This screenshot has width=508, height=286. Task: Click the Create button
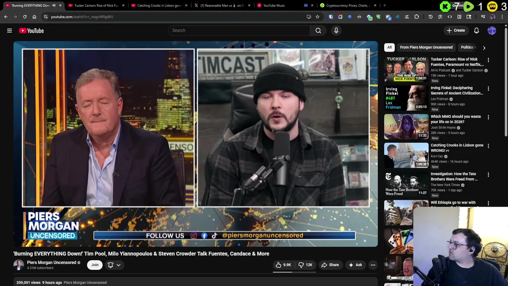pyautogui.click(x=456, y=31)
